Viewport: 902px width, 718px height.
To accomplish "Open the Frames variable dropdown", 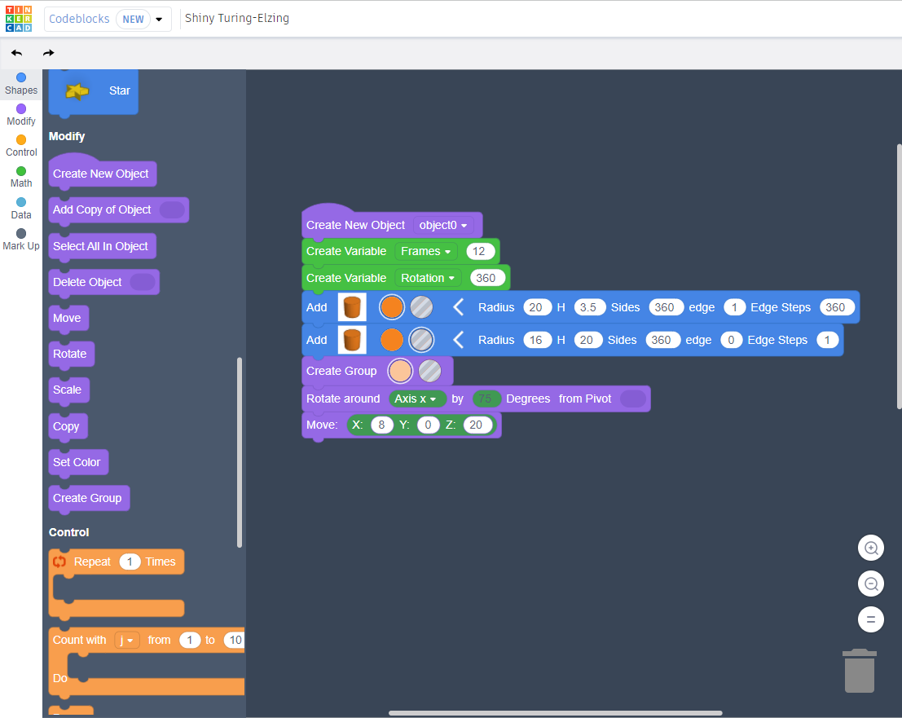I will pyautogui.click(x=428, y=251).
